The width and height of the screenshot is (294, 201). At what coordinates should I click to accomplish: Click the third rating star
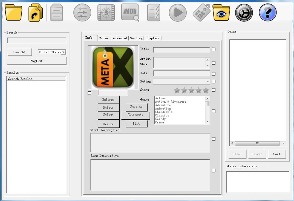pos(191,90)
